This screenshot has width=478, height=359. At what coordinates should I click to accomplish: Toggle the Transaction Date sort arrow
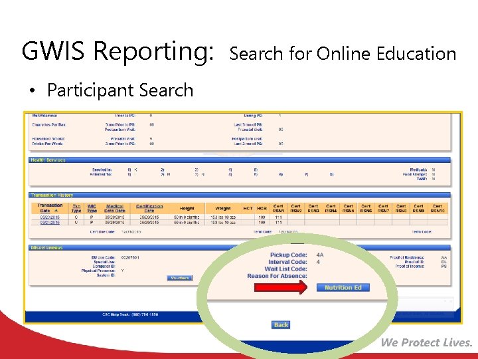tap(56, 211)
